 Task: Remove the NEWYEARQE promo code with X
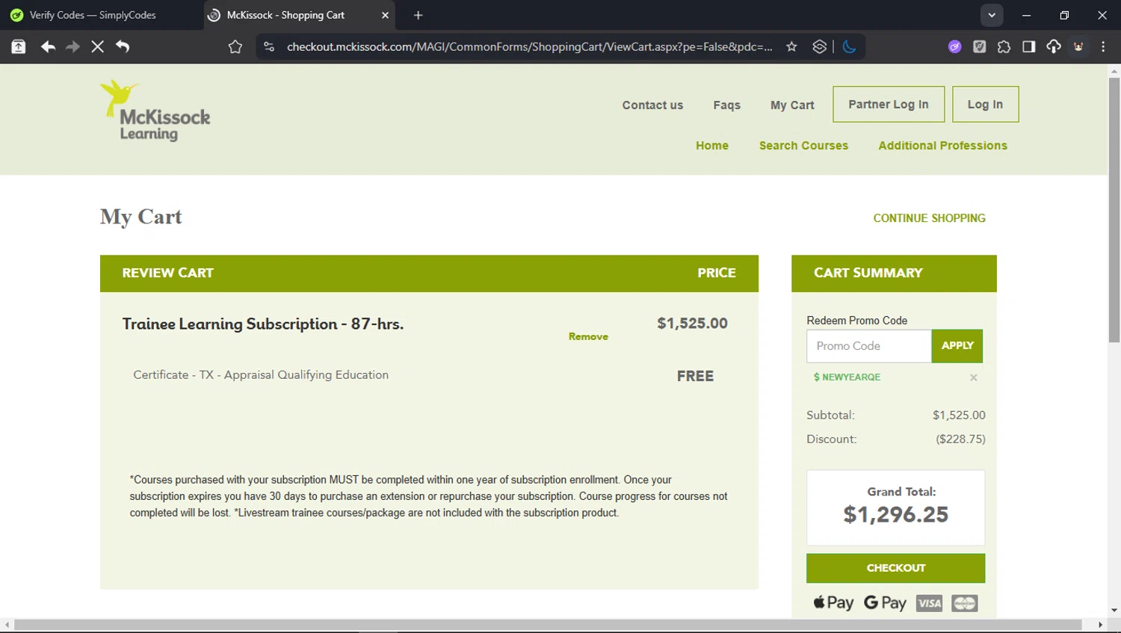[x=973, y=377]
